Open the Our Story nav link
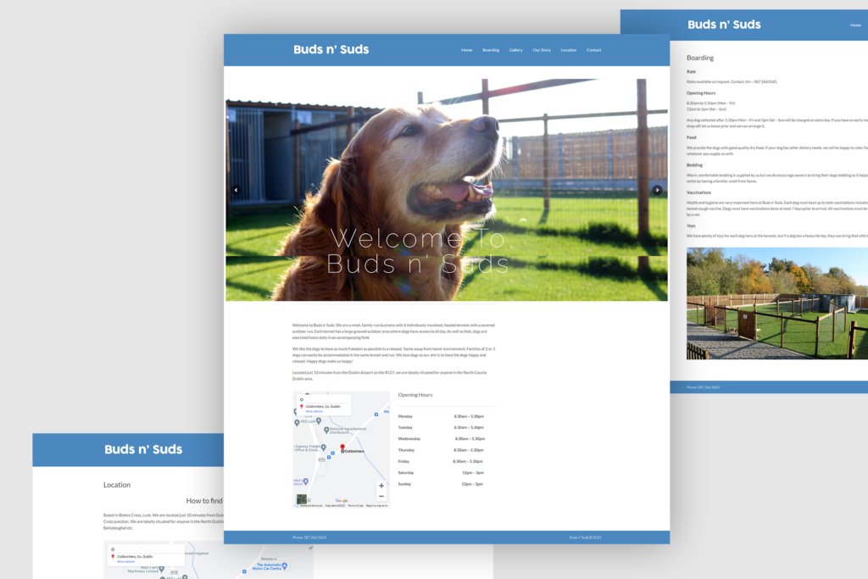868x579 pixels. (542, 50)
